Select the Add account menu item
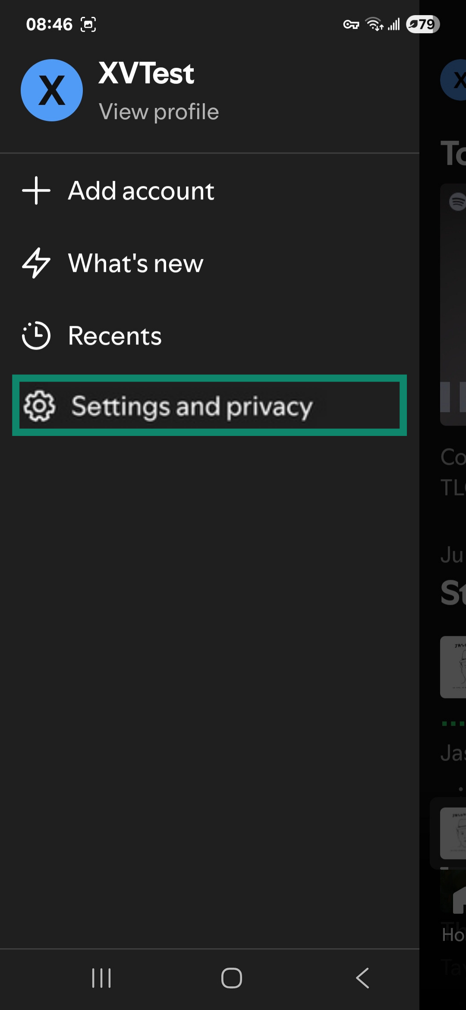This screenshot has height=1010, width=466. (x=141, y=190)
